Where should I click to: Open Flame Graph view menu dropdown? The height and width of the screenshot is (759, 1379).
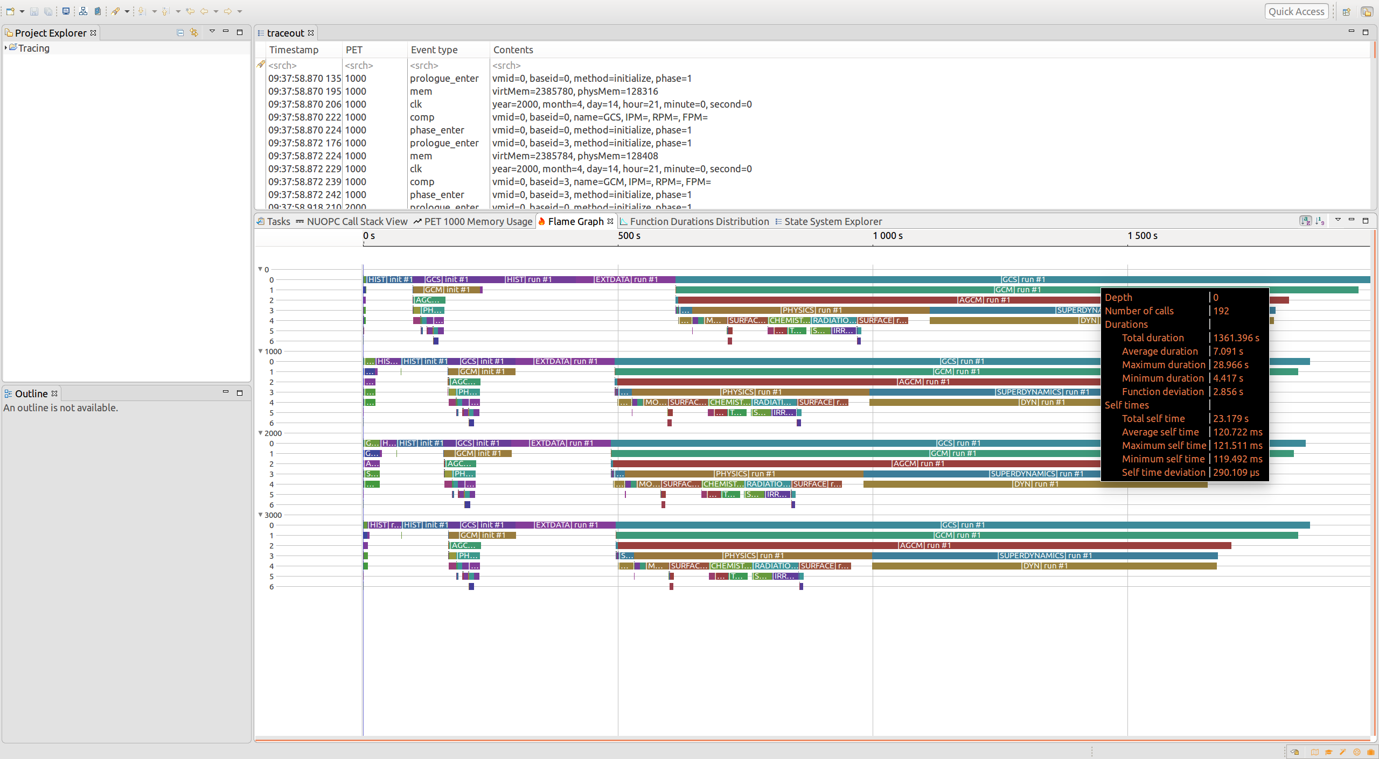(x=1338, y=220)
